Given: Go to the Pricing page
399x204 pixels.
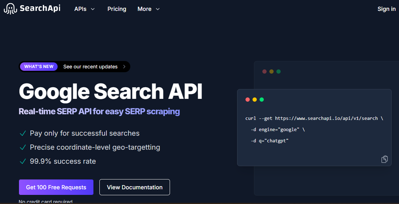Looking at the screenshot, I should point(117,9).
